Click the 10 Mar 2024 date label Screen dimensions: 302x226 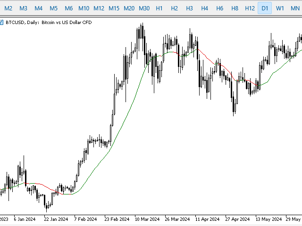(x=147, y=219)
